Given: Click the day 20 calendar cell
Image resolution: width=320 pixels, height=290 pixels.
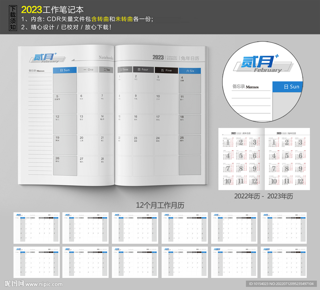Looking at the screenshot, I should 88,145.
